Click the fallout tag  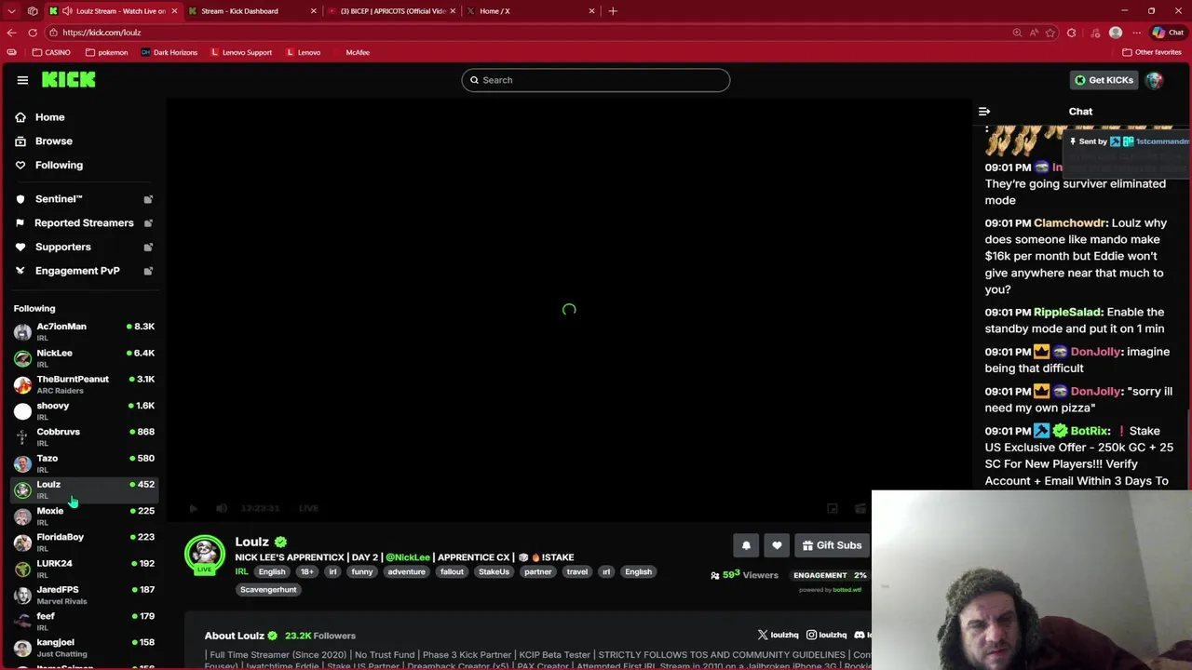[452, 572]
